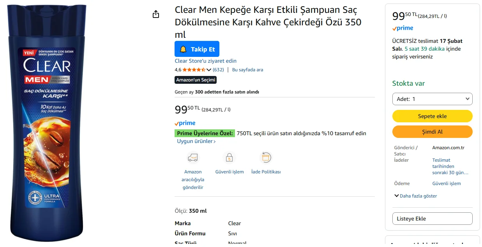The image size is (482, 247).
Task: Click the İade Politikası return icon
Action: click(266, 158)
